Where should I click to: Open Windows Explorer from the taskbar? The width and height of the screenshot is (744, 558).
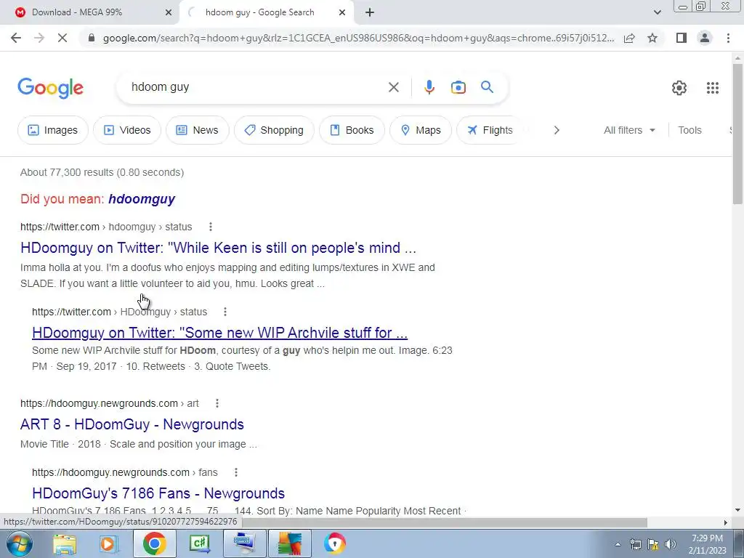click(65, 543)
